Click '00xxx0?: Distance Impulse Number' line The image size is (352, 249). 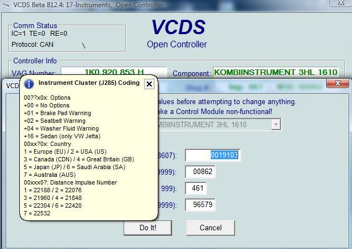pos(70,182)
